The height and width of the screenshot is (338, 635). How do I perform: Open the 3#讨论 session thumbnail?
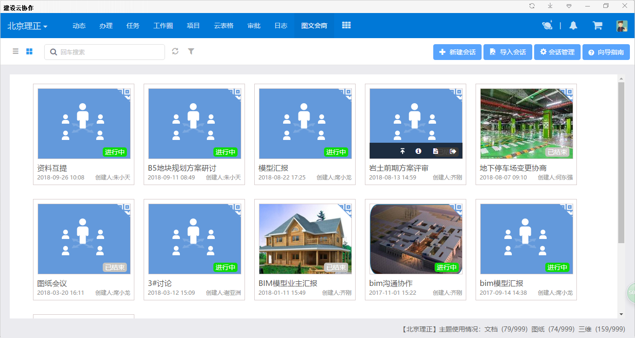coord(194,239)
